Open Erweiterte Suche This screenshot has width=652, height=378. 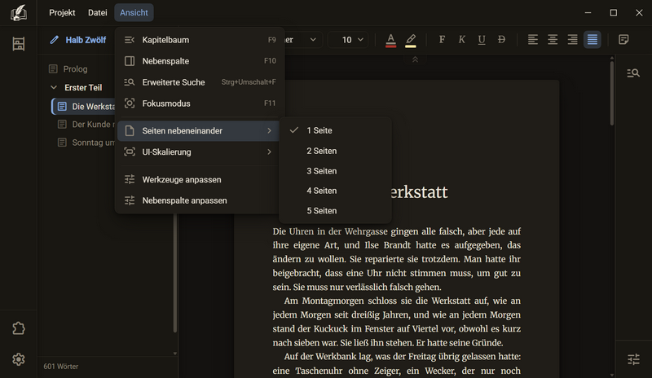[200, 82]
